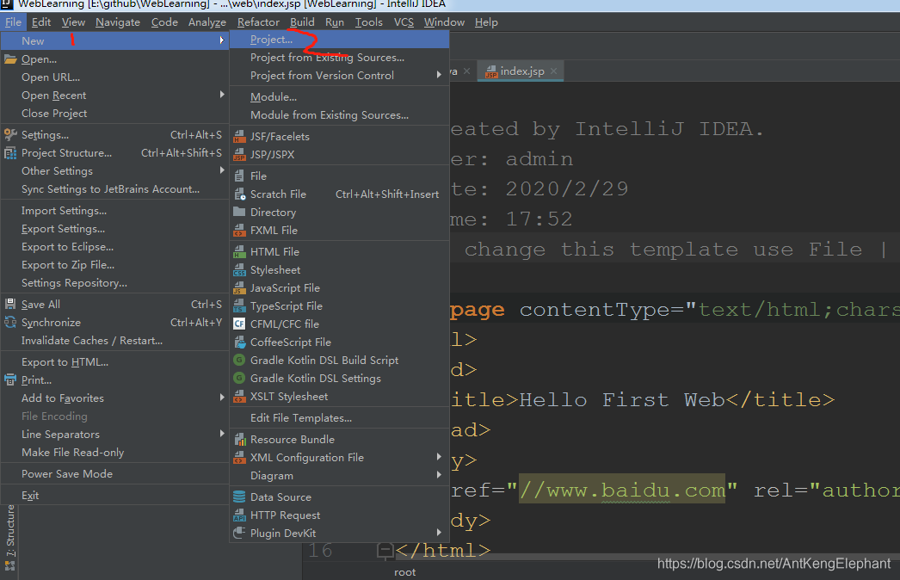
Task: Click the Resource Bundle icon
Action: (239, 440)
